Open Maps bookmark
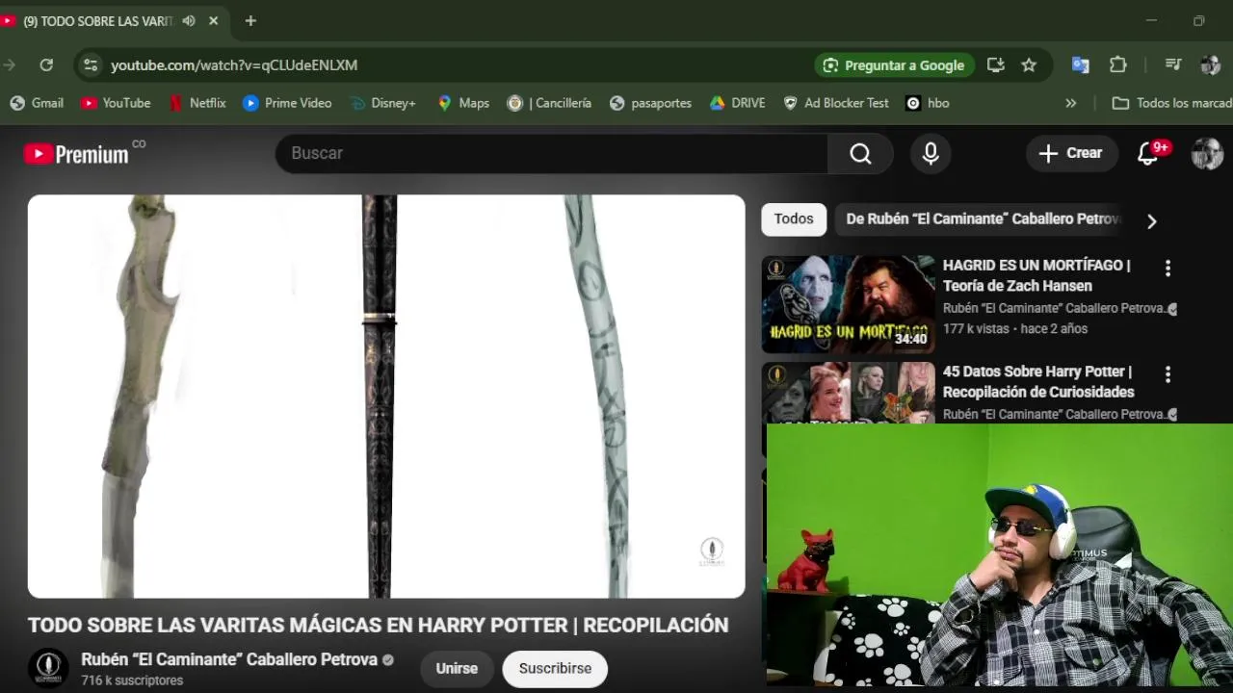 coord(463,103)
